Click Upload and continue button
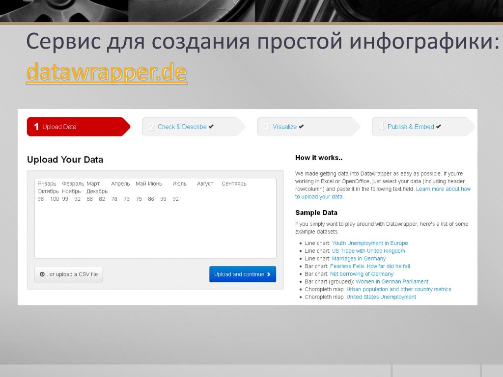This screenshot has height=377, width=503. coord(243,274)
